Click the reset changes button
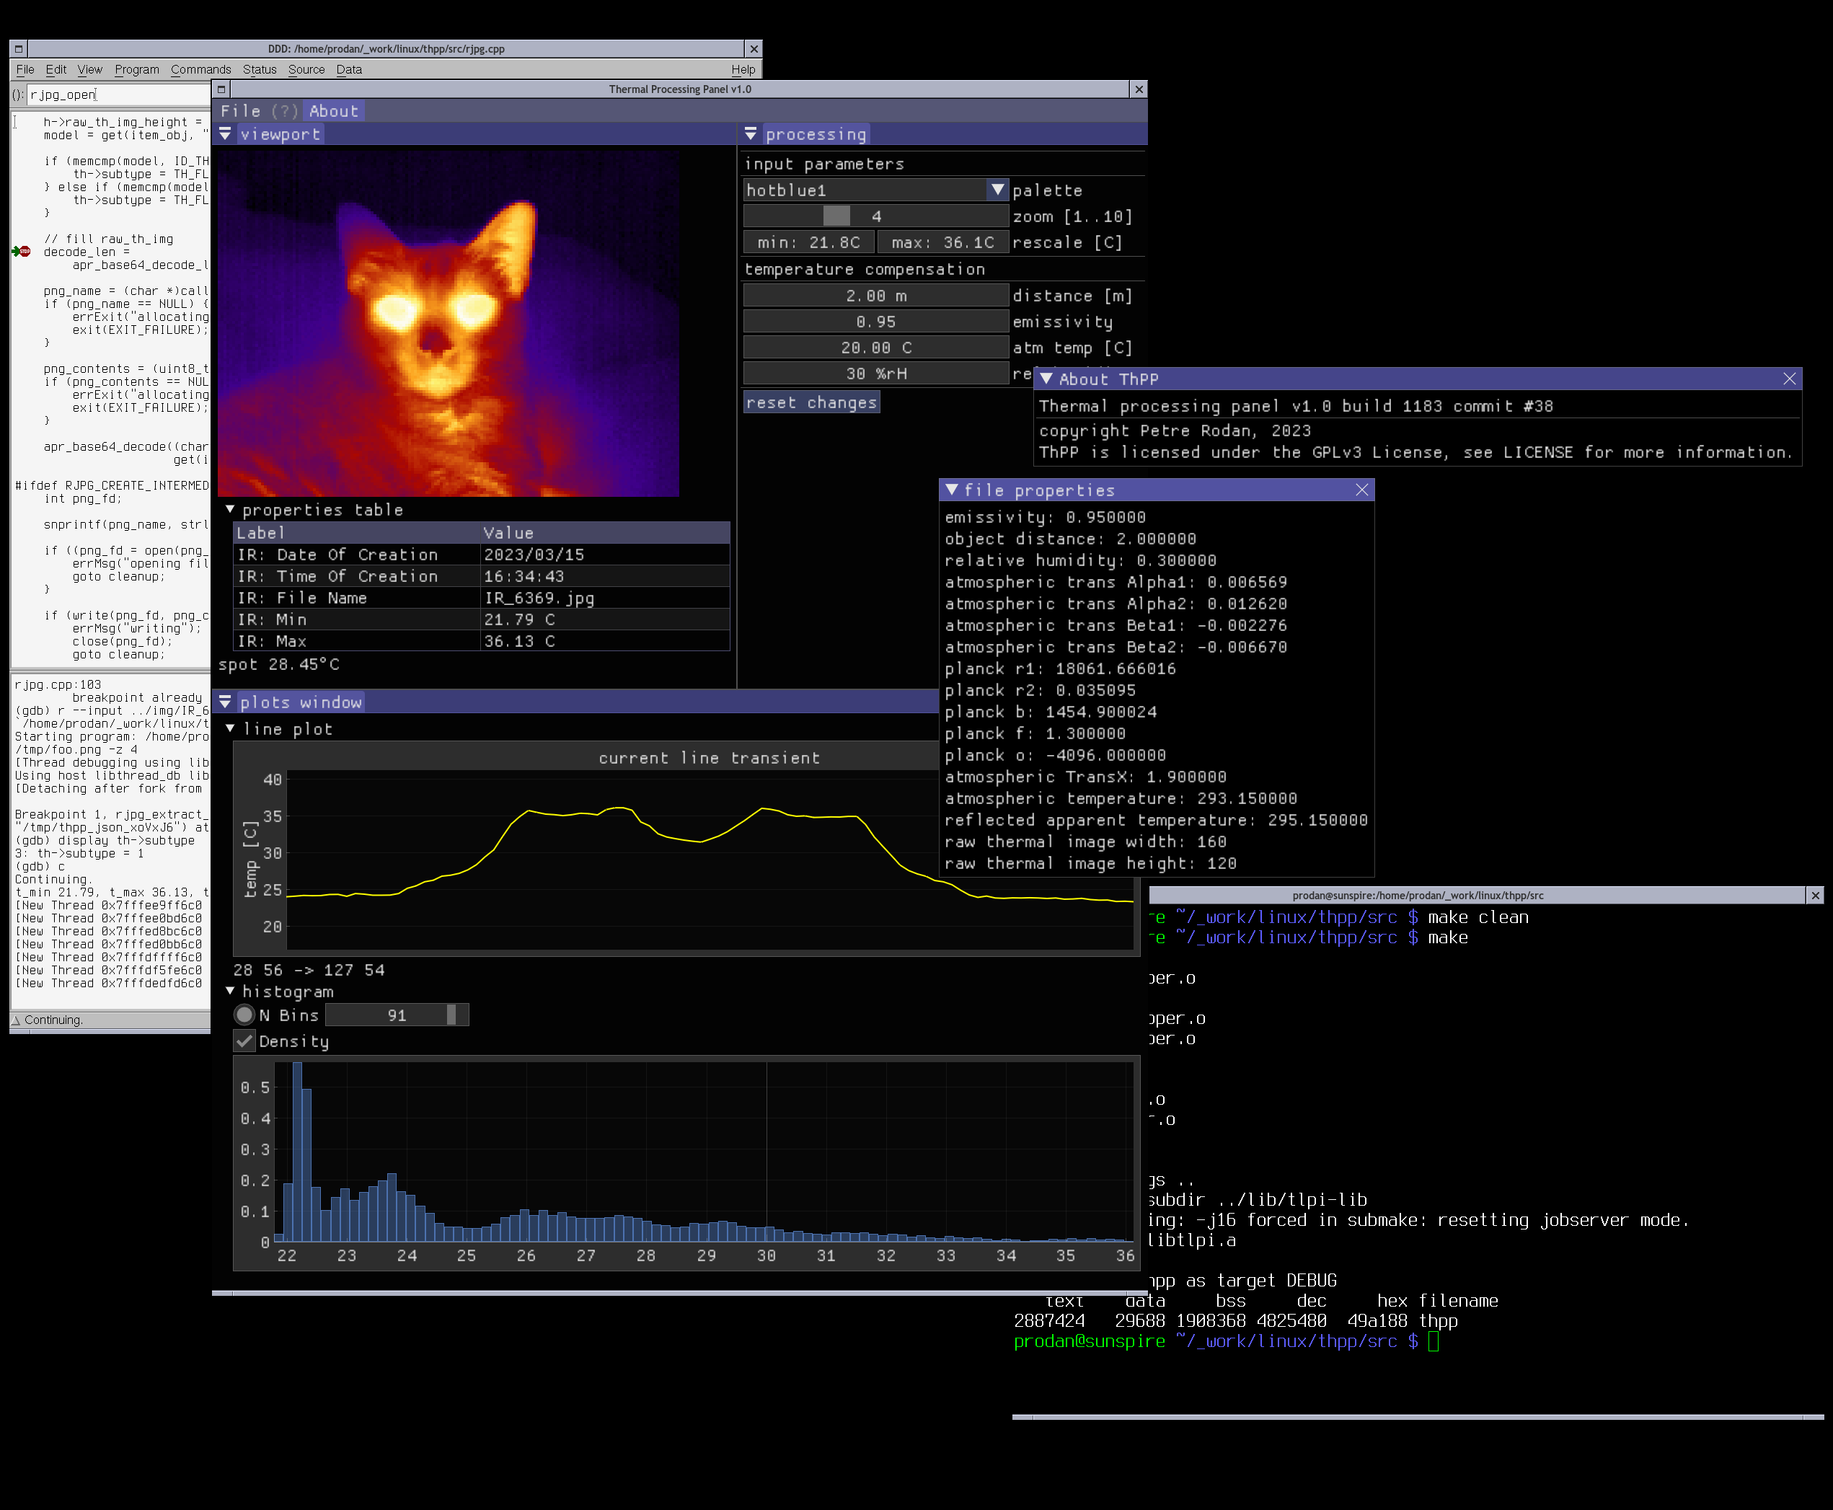The width and height of the screenshot is (1833, 1510). tap(811, 402)
